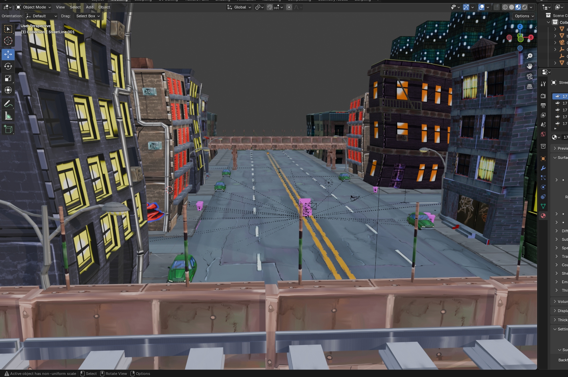
Task: Activate the Rotate tool
Action: [8, 66]
